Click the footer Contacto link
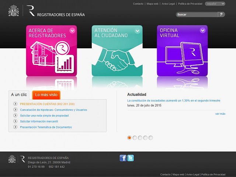This screenshot has height=177, width=236. (165, 174)
